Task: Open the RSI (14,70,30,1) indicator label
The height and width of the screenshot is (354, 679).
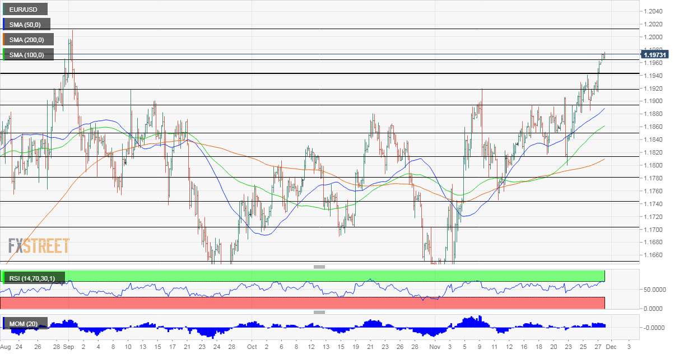Action: [x=34, y=277]
